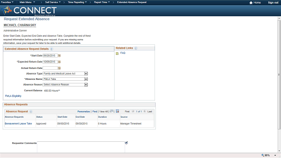The image size is (281, 158).
Task: Click Sign out link
Action: pos(273,3)
